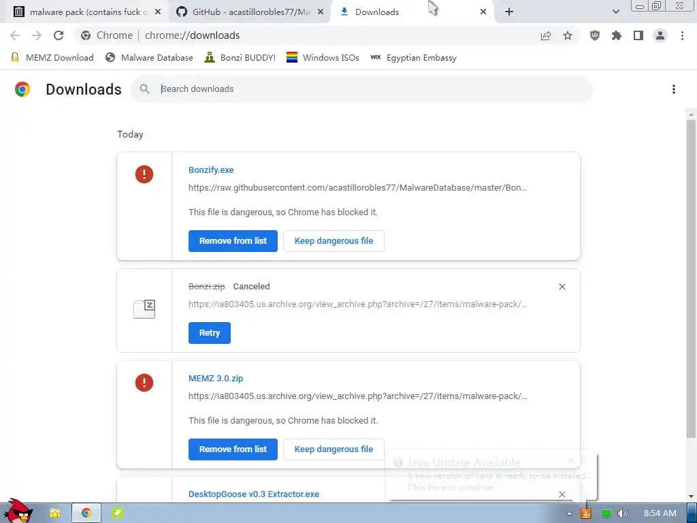Viewport: 697px width, 523px height.
Task: Close the malware pack tab
Action: click(158, 12)
